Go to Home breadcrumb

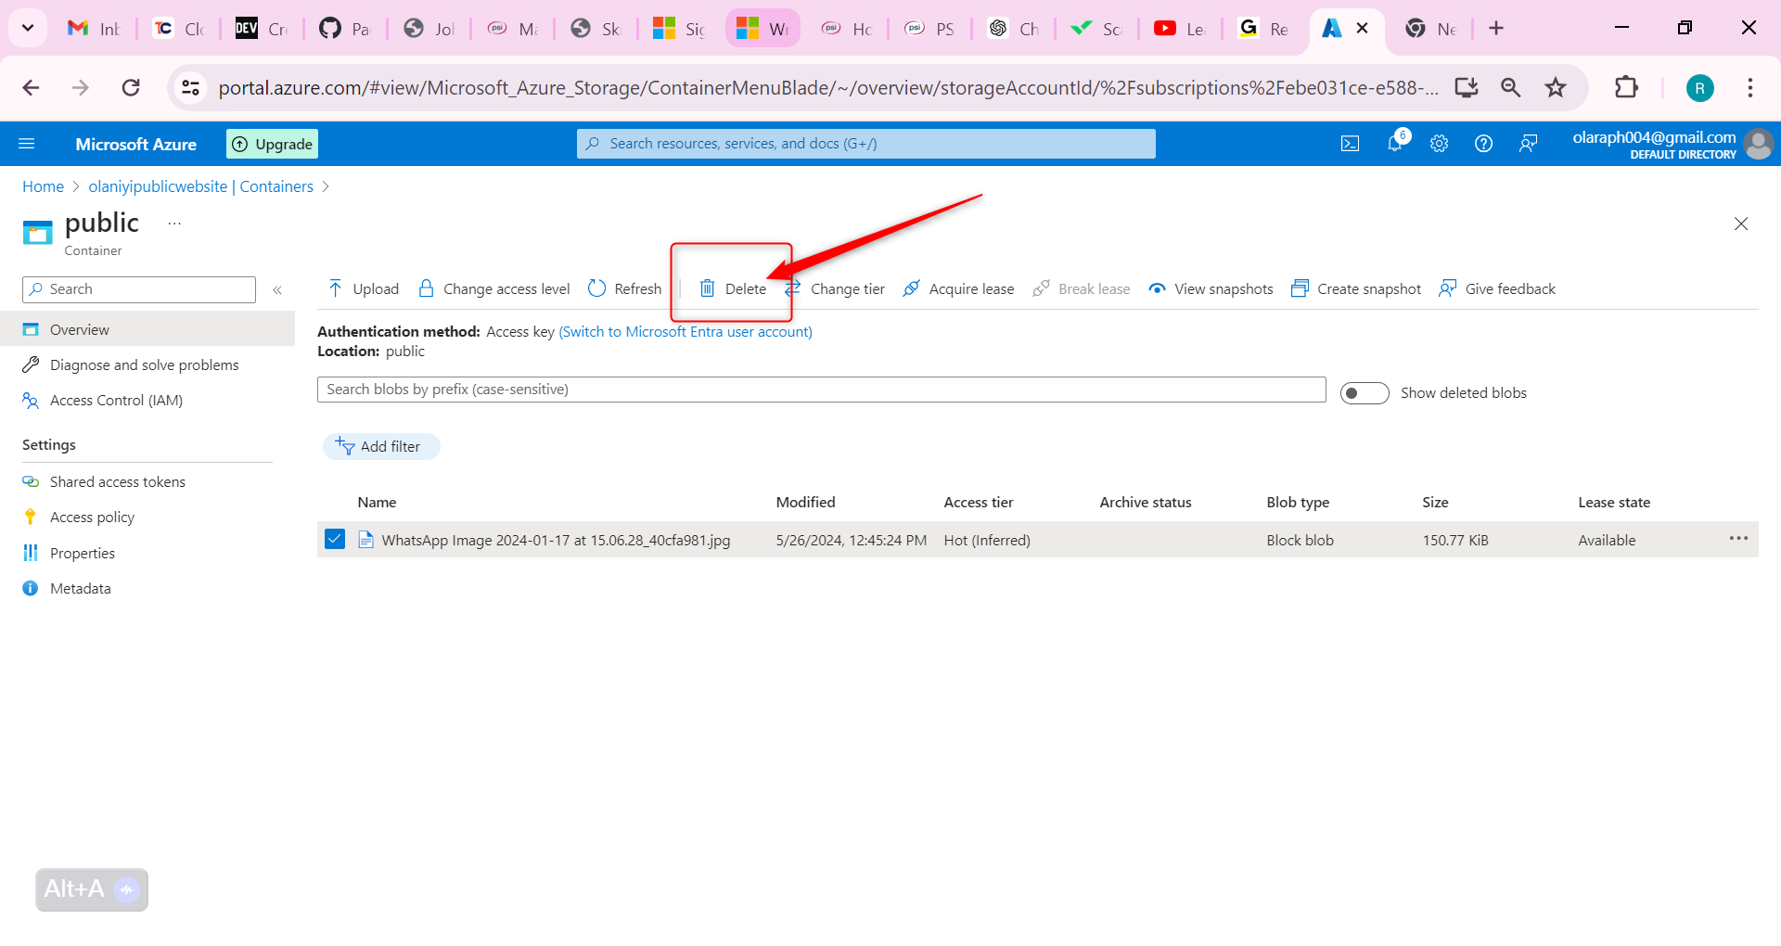click(x=43, y=186)
